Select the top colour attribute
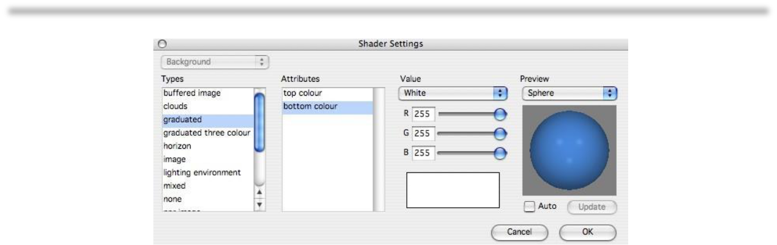Viewport: 777px width, 245px height. pyautogui.click(x=328, y=93)
